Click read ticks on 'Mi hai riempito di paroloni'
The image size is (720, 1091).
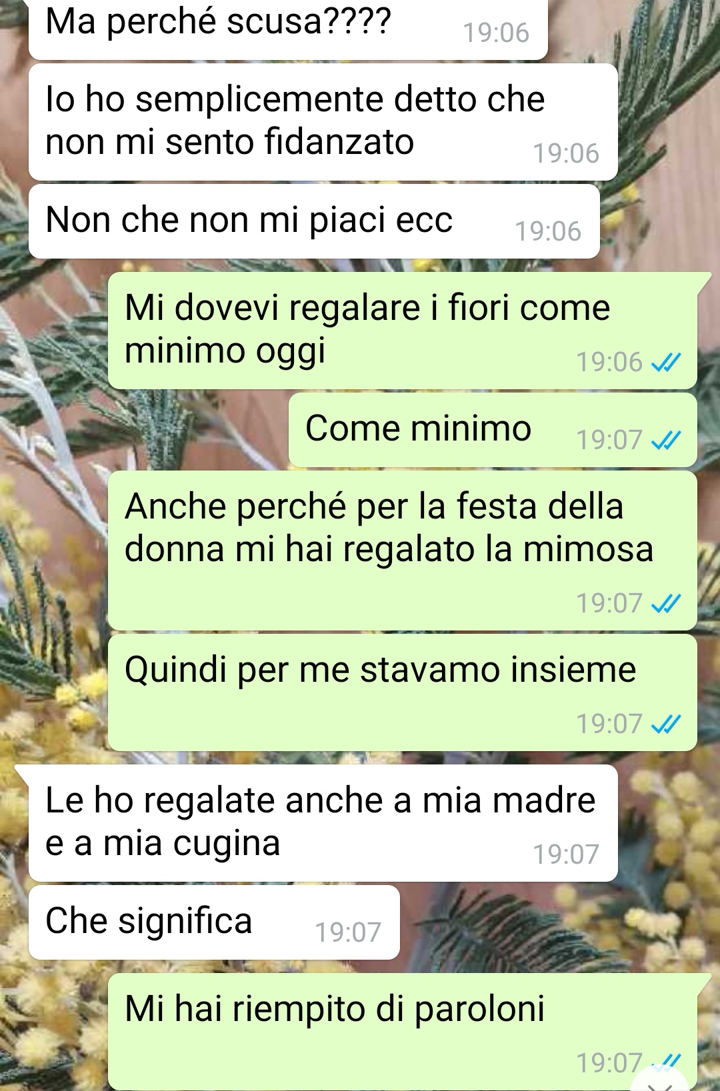(x=666, y=1061)
